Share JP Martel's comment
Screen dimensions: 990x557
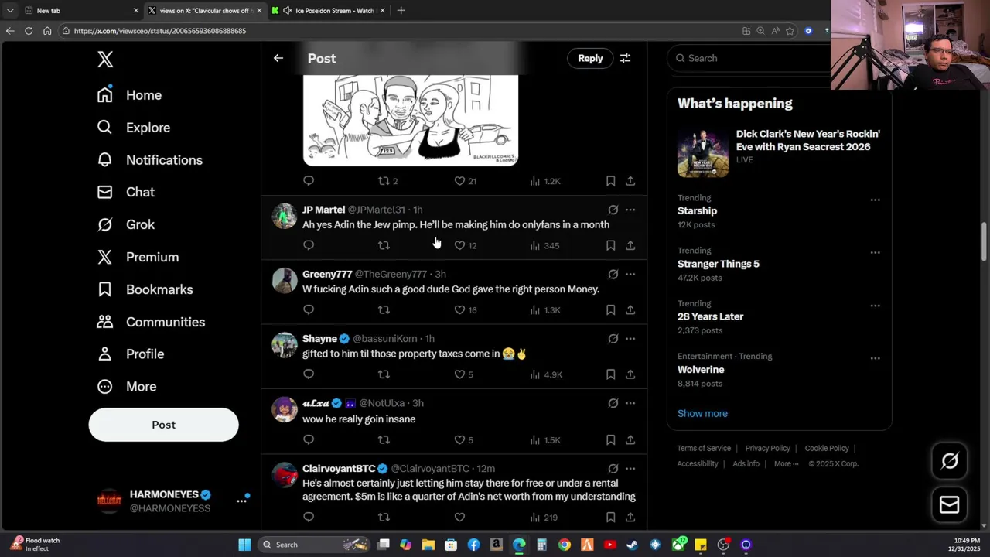tap(630, 245)
